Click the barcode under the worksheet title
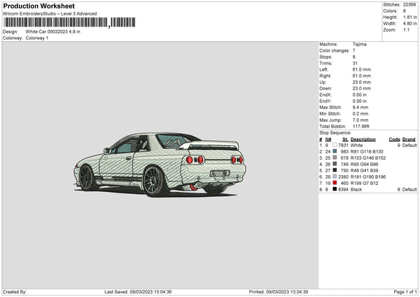420x297 pixels. pyautogui.click(x=56, y=23)
